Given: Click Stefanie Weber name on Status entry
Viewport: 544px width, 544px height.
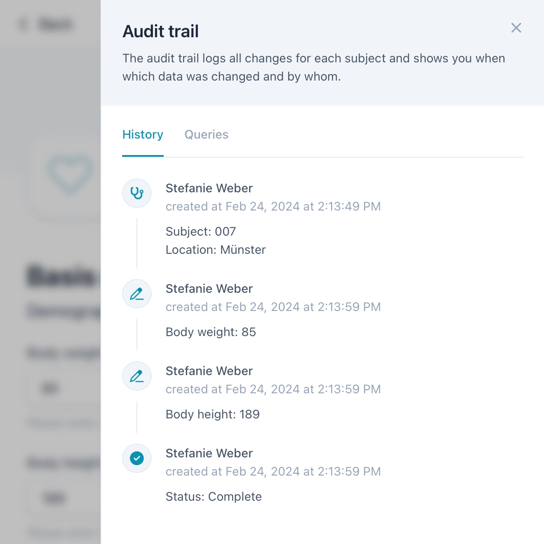Looking at the screenshot, I should [x=209, y=453].
